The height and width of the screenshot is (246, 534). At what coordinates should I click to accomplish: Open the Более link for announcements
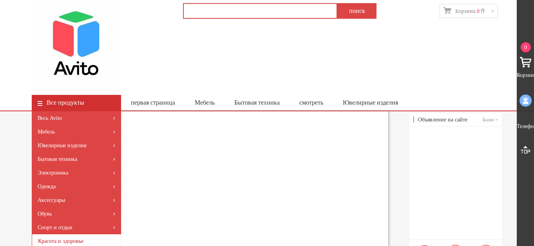[x=490, y=120]
